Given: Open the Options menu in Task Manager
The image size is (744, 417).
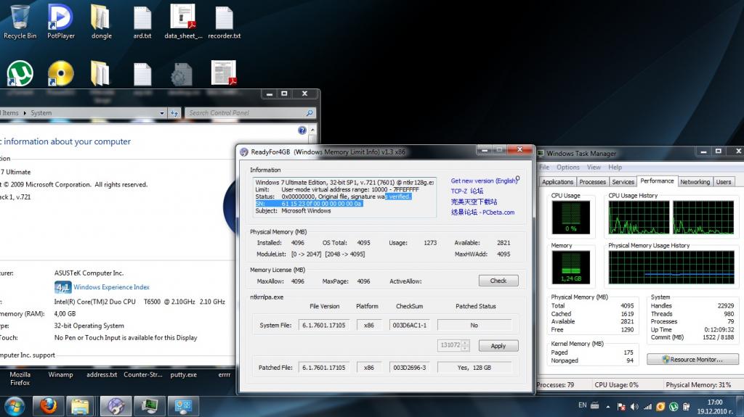Looking at the screenshot, I should tap(569, 168).
